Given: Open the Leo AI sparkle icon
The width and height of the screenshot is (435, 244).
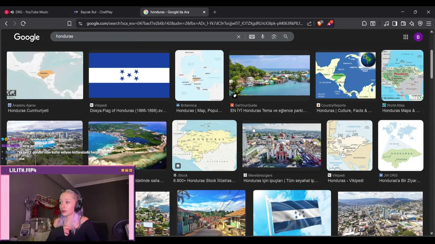Looking at the screenshot, I should 412,23.
